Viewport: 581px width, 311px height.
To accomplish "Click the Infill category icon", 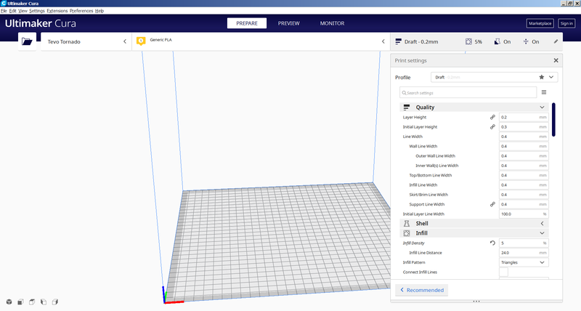I will 407,233.
